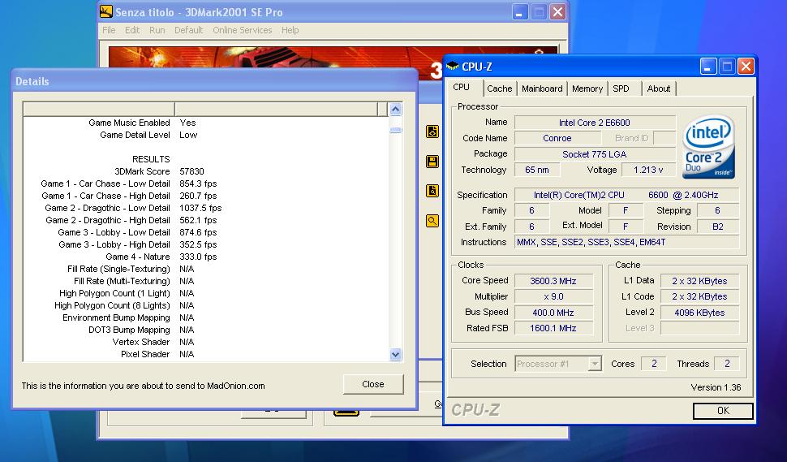Switch to the Cache tab in CPU-Z

[x=500, y=89]
